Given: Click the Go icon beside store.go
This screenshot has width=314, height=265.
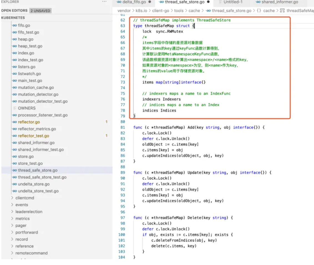Looking at the screenshot, I should [14, 157].
